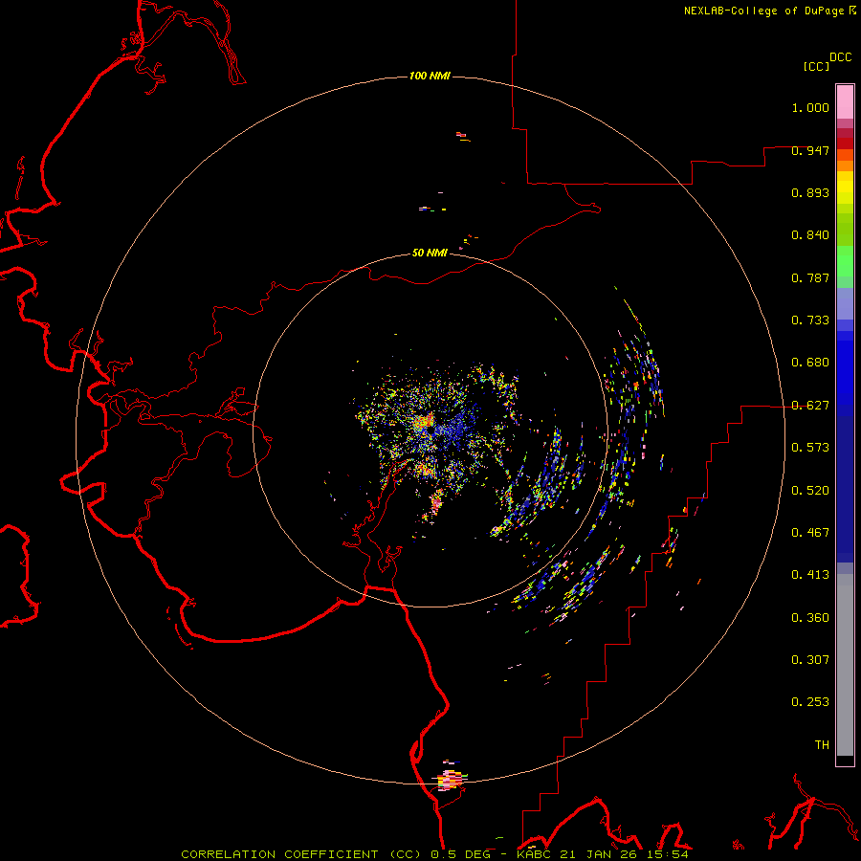Select the 0.680 color bar value

click(x=810, y=363)
